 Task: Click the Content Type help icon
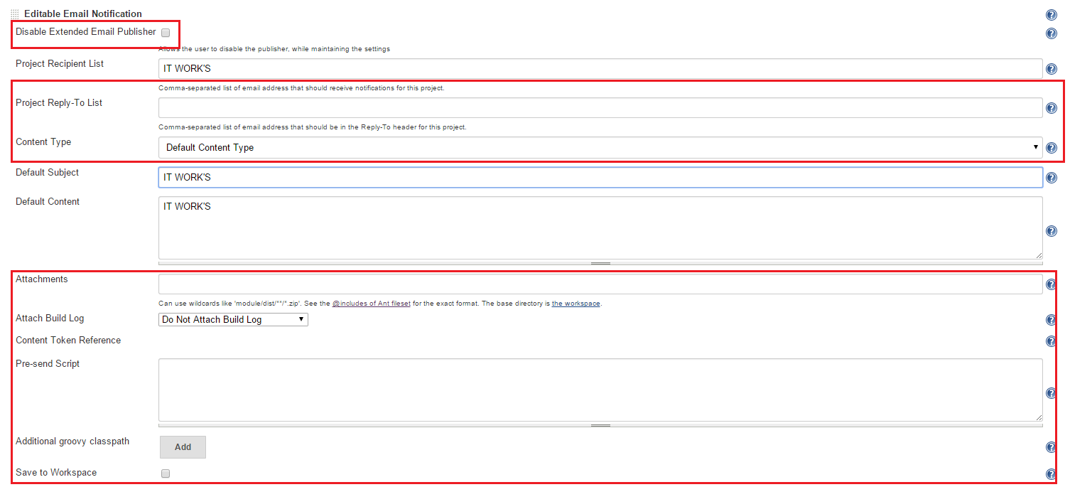pyautogui.click(x=1051, y=148)
